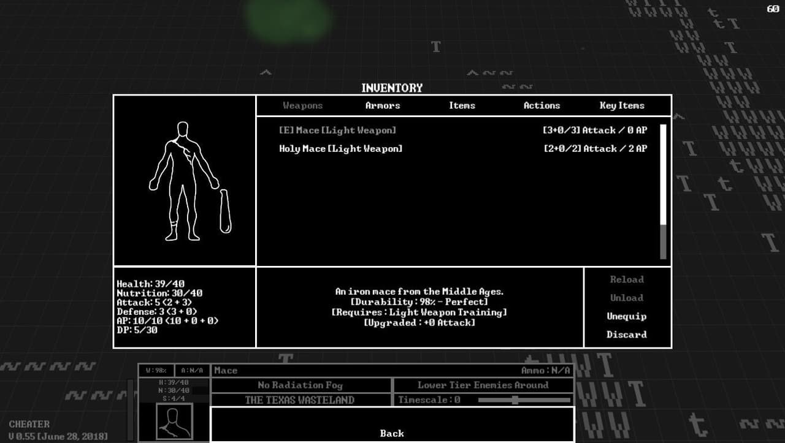
Task: Click the No Radiation Fog status box
Action: click(x=301, y=385)
